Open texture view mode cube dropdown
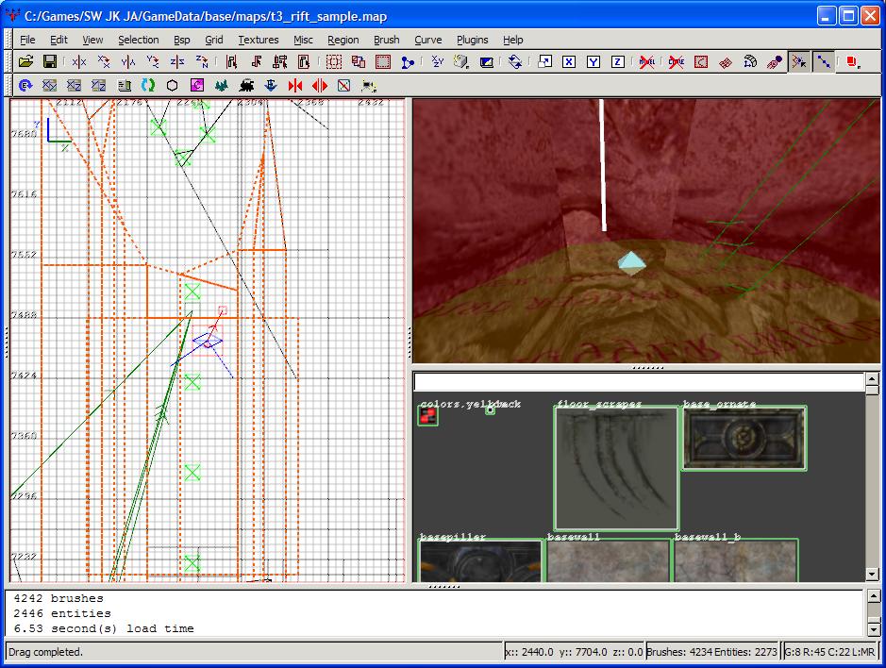Image resolution: width=886 pixels, height=668 pixels. coord(461,61)
